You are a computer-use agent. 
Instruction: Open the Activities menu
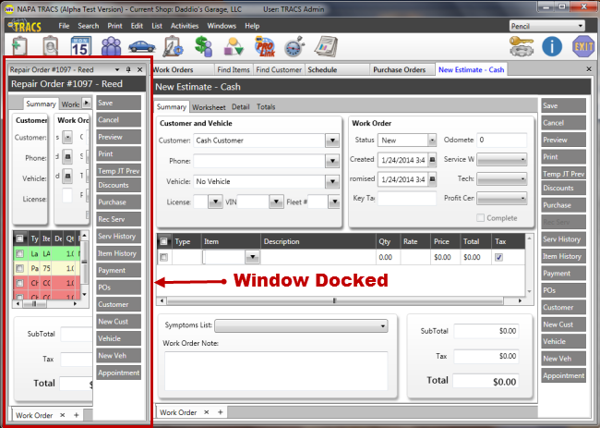pos(185,26)
